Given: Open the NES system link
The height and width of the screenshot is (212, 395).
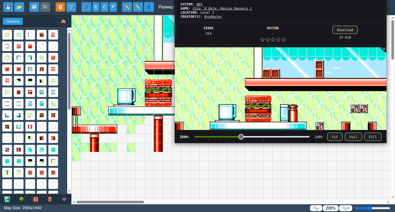Looking at the screenshot, I should 199,4.
